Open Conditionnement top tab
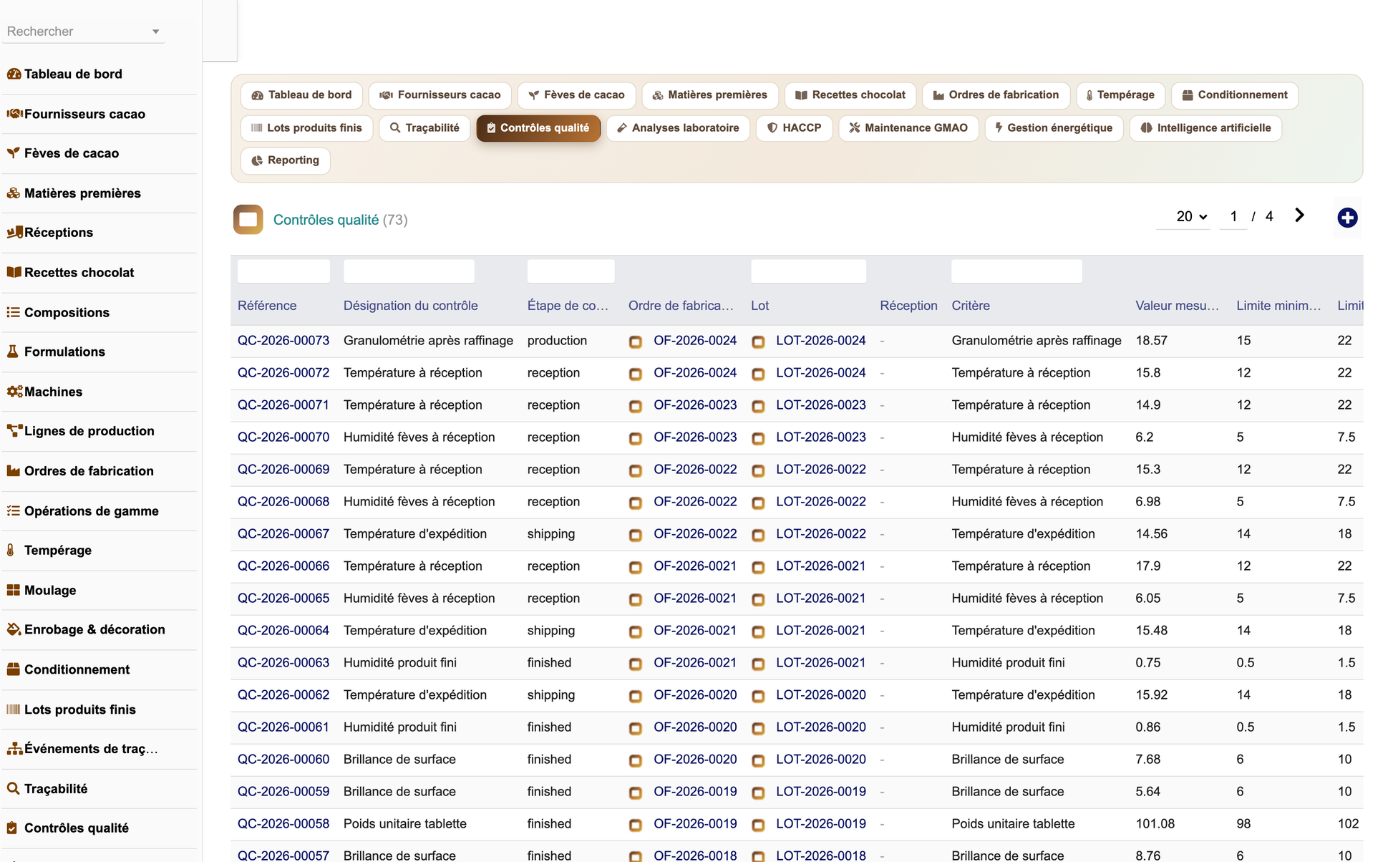Image resolution: width=1393 pixels, height=862 pixels. tap(1234, 95)
